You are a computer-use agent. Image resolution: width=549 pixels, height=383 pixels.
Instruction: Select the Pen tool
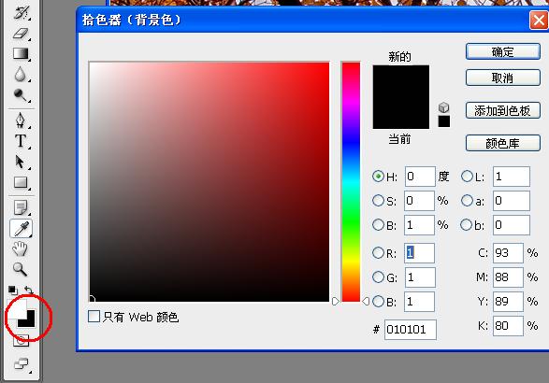click(21, 120)
